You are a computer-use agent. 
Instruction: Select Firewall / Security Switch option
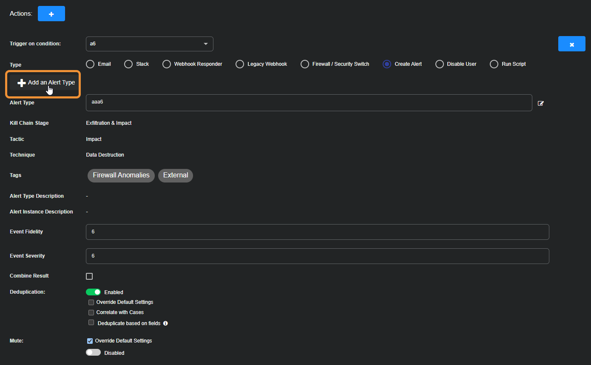[x=305, y=64]
